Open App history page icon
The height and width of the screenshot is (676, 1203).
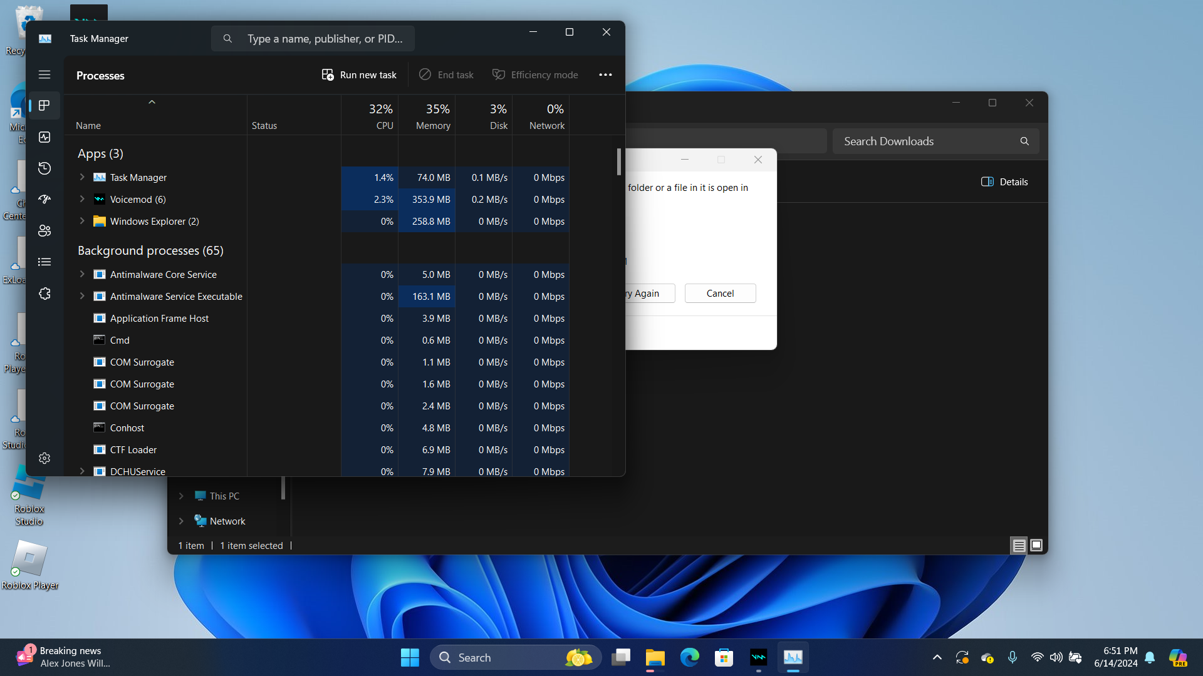[44, 168]
